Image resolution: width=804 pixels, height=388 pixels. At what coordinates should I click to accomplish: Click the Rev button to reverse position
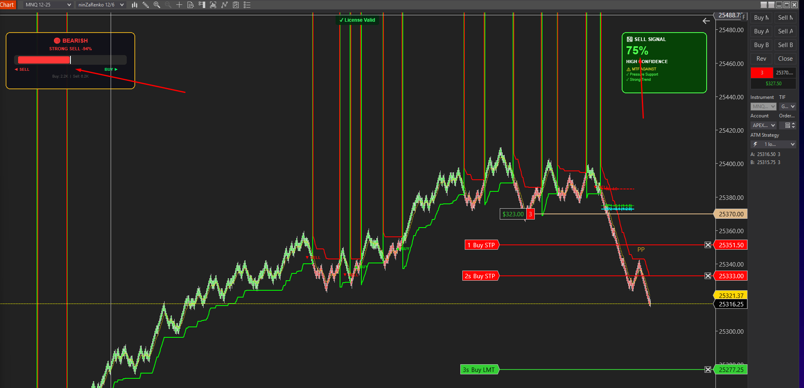[761, 58]
